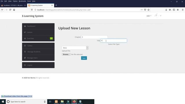Viewport: 185px width, 104px height.
Task: Open Sublime Text from the taskbar
Action: pos(68,101)
